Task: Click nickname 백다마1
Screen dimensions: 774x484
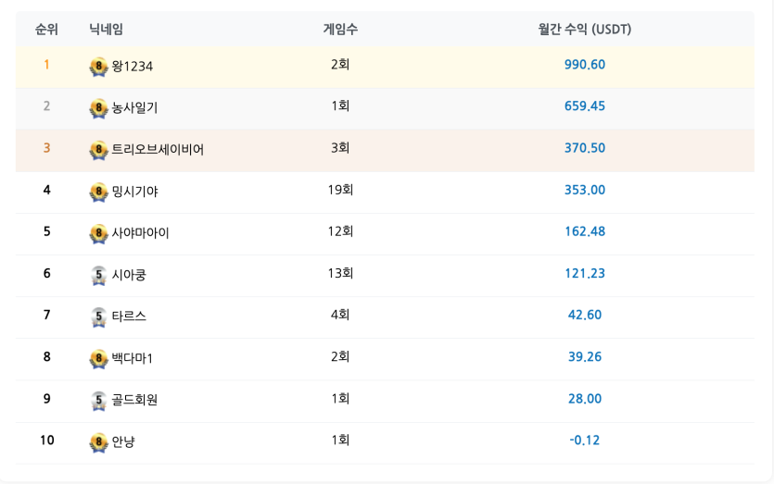Action: coord(133,358)
